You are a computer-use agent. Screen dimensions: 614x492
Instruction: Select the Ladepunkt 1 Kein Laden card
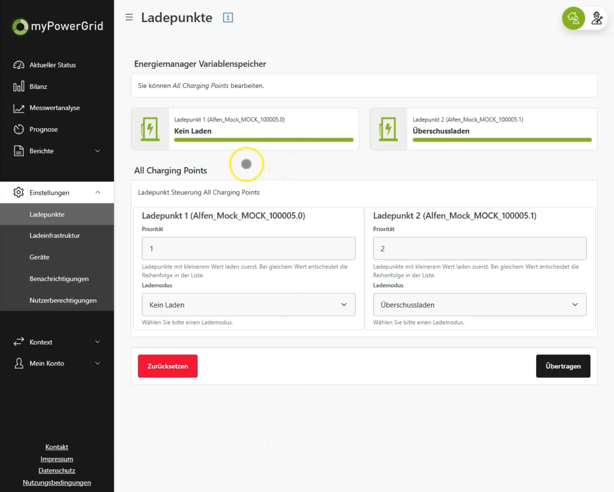point(245,129)
